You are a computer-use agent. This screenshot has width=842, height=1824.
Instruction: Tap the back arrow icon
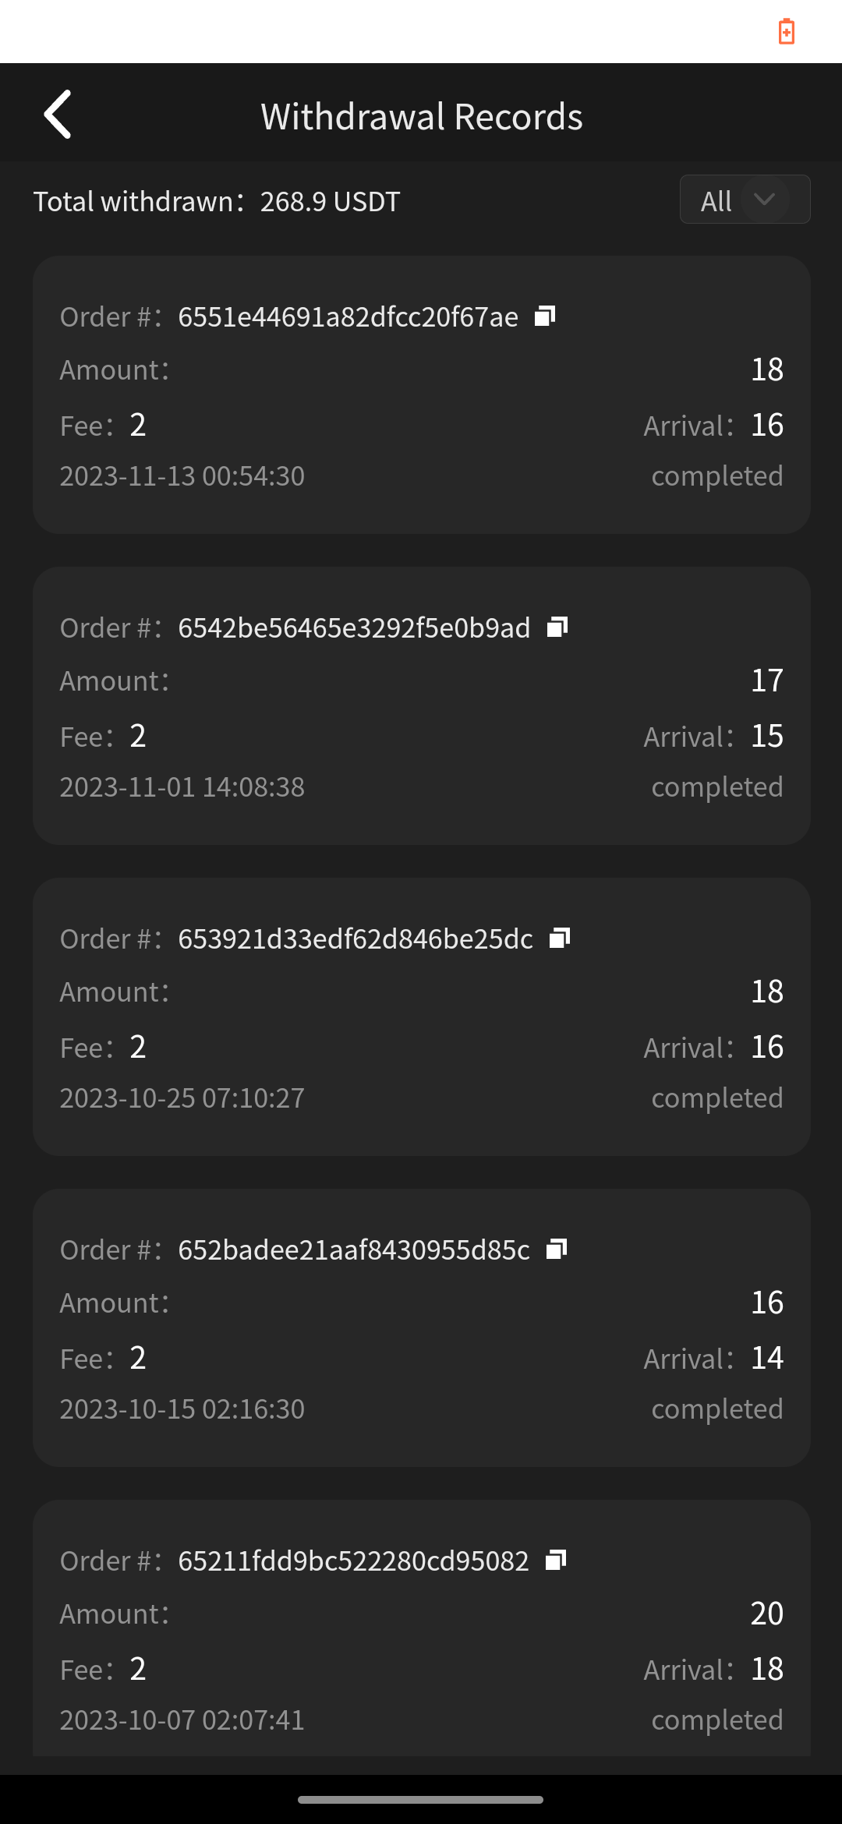coord(58,115)
